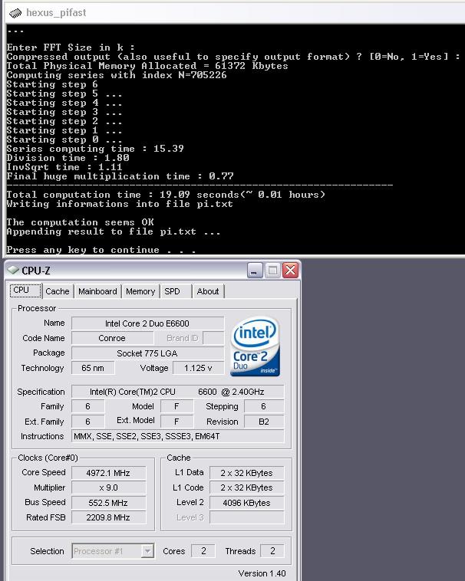
Task: Click the Intel Core 2 Duo logo
Action: pyautogui.click(x=255, y=346)
